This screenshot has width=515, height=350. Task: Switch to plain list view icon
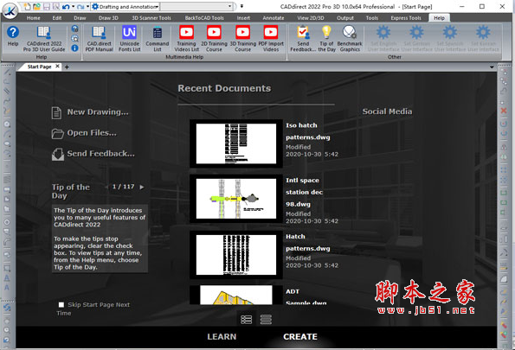point(266,319)
